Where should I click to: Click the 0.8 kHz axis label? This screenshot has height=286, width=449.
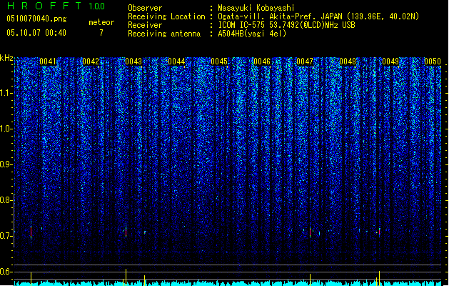tap(6, 200)
